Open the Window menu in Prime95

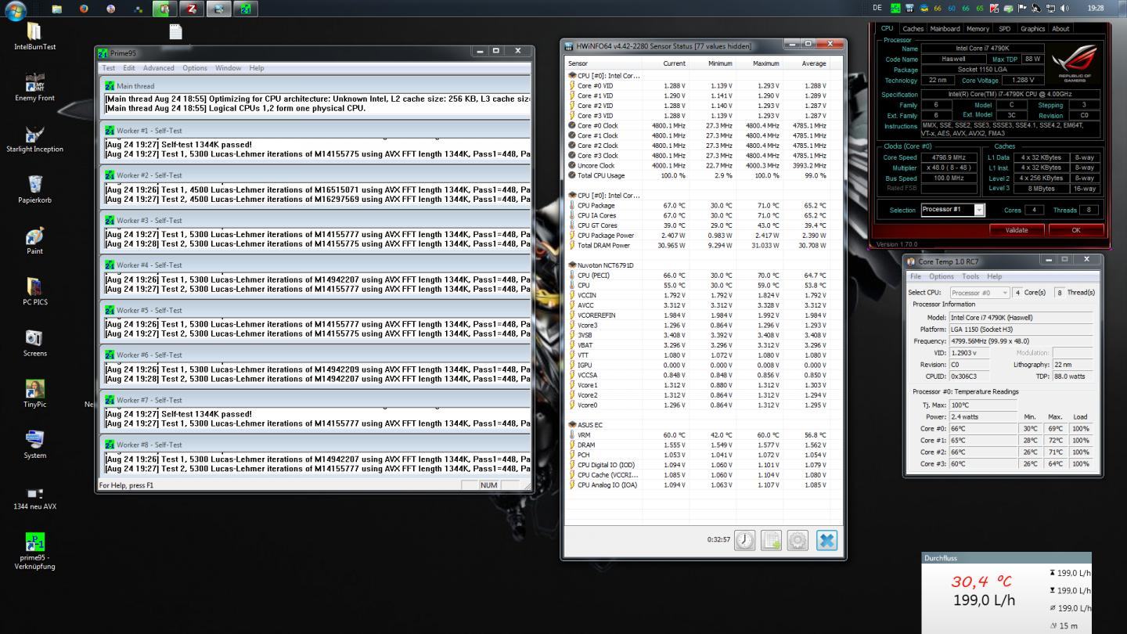pyautogui.click(x=228, y=68)
